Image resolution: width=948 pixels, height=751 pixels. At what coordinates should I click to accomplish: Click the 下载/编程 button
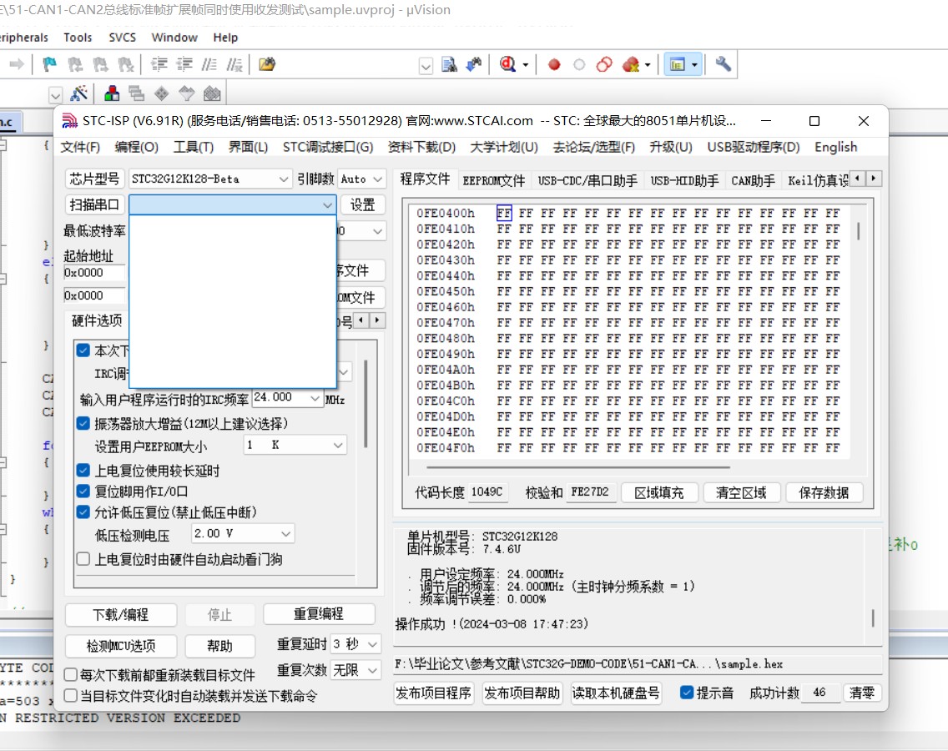click(x=121, y=615)
